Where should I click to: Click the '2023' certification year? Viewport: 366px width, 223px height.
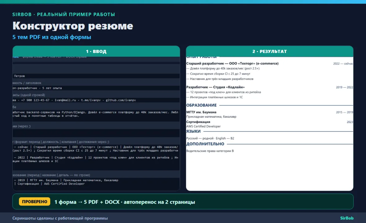pyautogui.click(x=350, y=122)
